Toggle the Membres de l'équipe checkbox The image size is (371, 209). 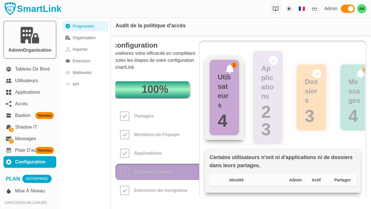click(x=125, y=135)
